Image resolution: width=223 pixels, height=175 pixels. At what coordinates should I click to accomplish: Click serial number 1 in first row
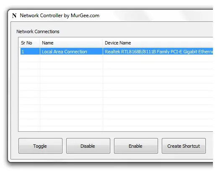(x=30, y=52)
